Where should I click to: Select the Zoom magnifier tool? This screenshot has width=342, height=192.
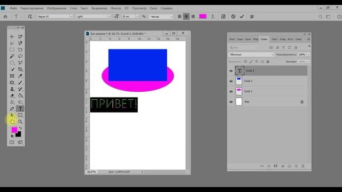[x=20, y=122]
